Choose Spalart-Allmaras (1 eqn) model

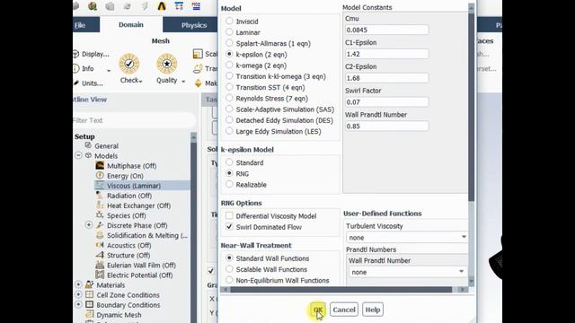tap(229, 43)
